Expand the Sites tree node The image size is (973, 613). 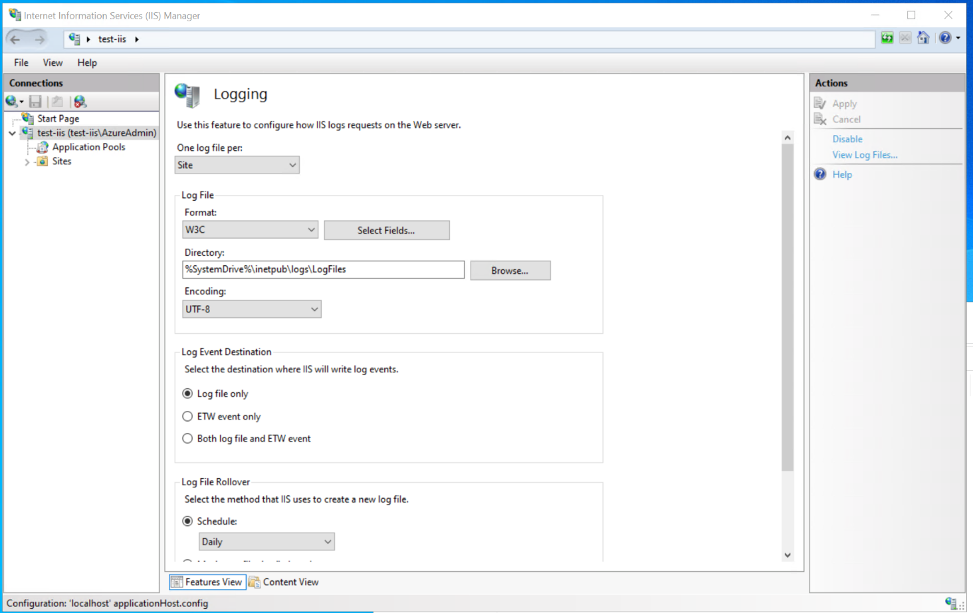point(27,162)
